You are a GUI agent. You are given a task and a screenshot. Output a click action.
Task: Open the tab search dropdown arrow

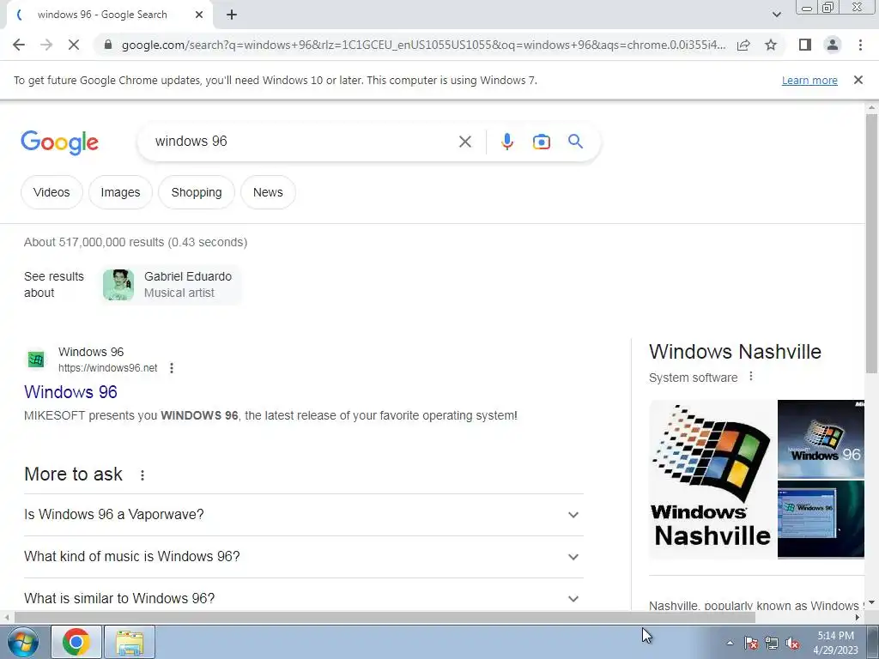[x=776, y=15]
